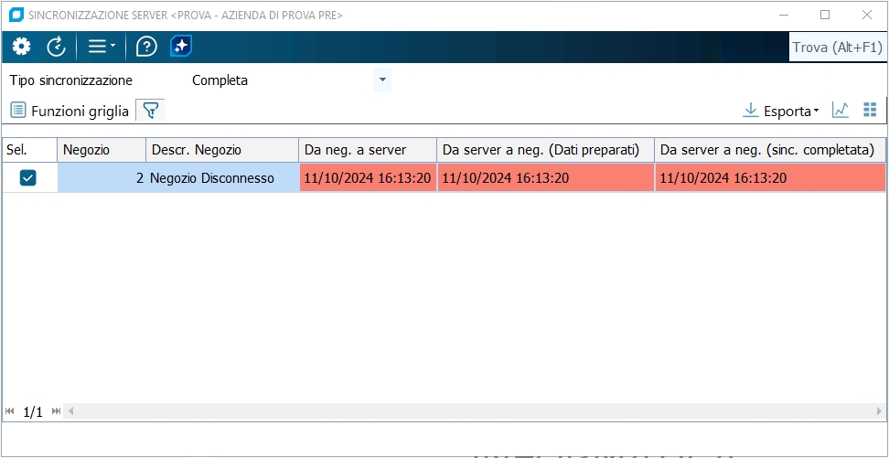Minimize the Sincronizzazione Server window
The width and height of the screenshot is (889, 458).
pyautogui.click(x=783, y=16)
